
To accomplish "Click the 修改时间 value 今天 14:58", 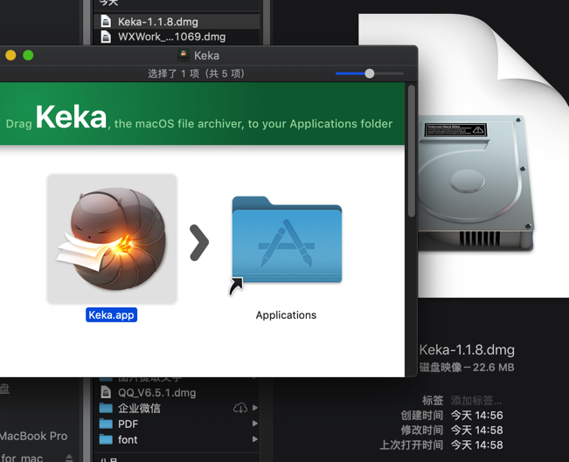I will click(x=477, y=430).
